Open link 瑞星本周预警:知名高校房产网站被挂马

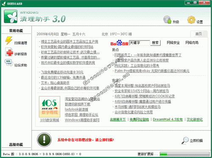(142, 85)
